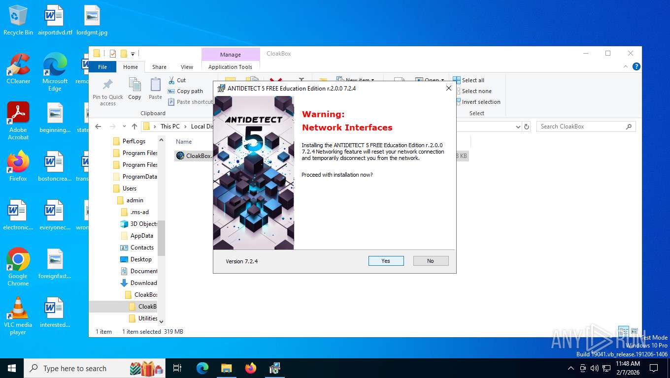Expand the address bar history dropdown
Screen dimensions: 670x378
tap(518, 126)
